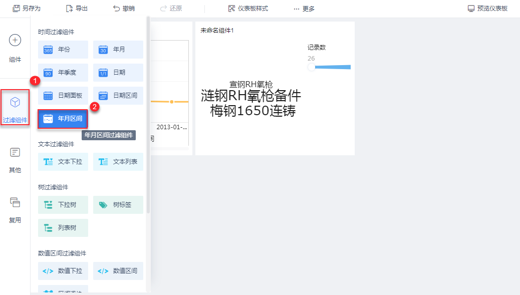Image resolution: width=520 pixels, height=295 pixels.
Task: Click the 下拉树 tree icon
Action: 48,205
